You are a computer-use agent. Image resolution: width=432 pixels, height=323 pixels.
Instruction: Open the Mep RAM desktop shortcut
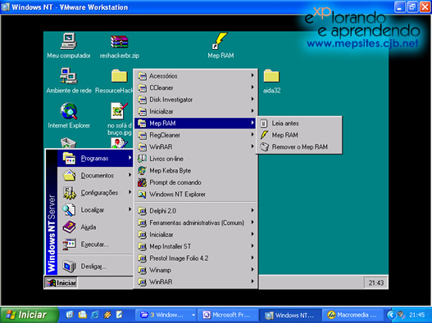click(x=221, y=46)
